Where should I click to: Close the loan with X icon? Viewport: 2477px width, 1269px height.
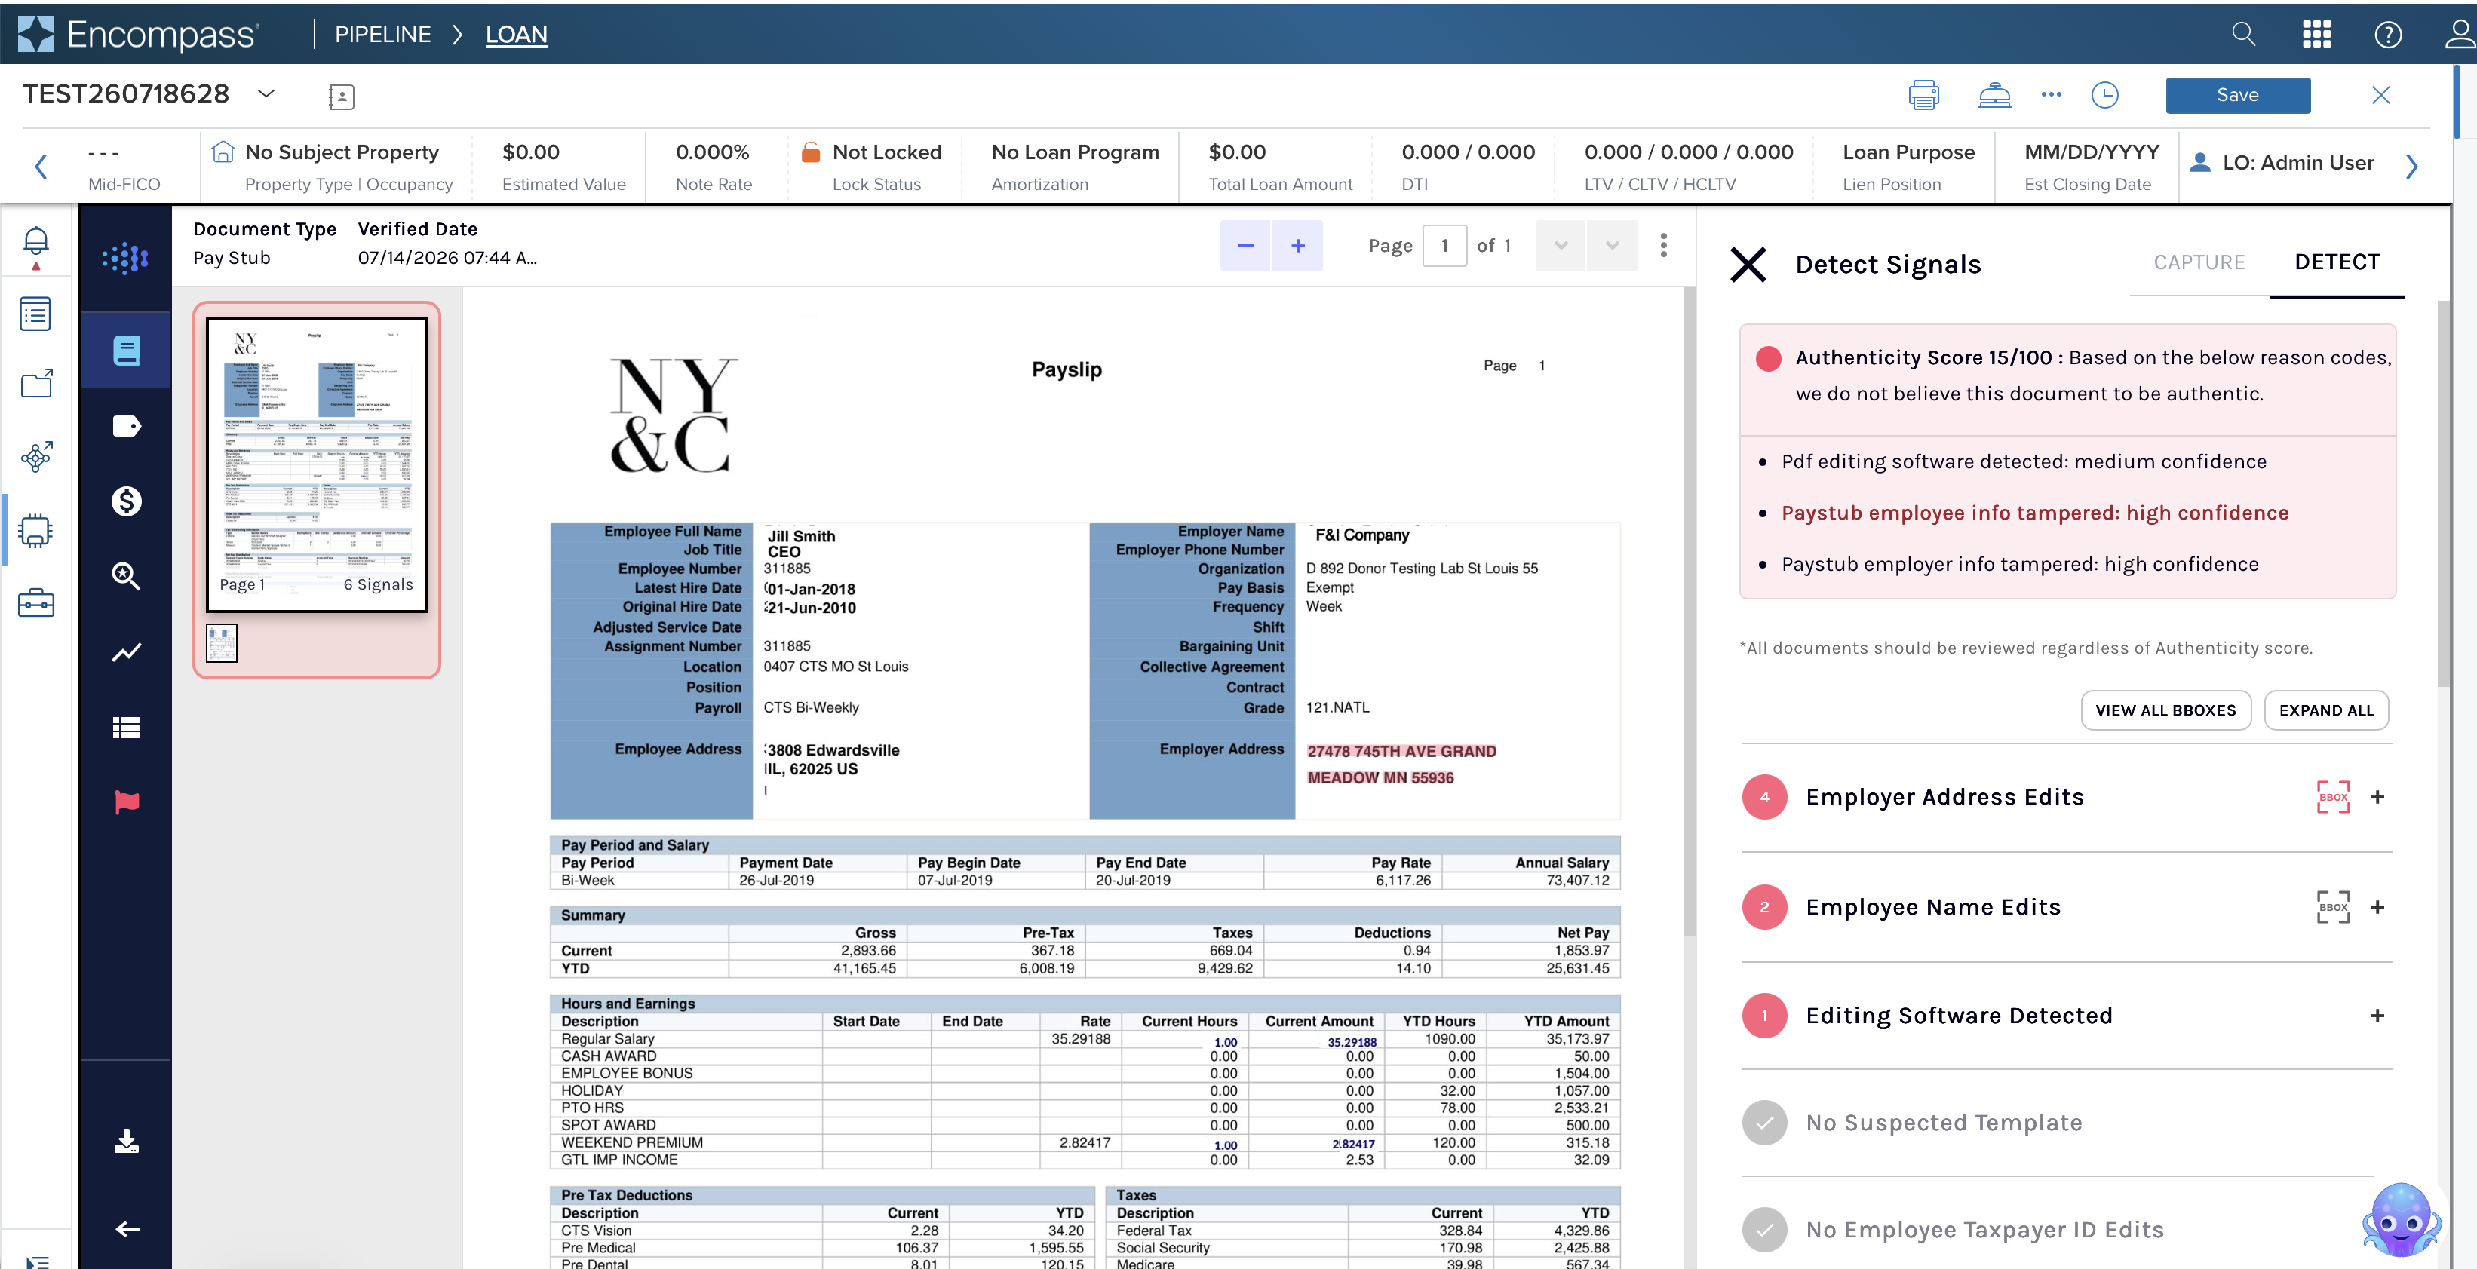click(x=2380, y=95)
